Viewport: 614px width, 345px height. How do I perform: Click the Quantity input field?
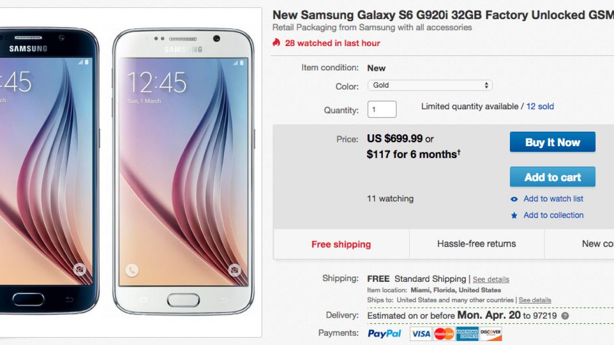[x=382, y=109]
